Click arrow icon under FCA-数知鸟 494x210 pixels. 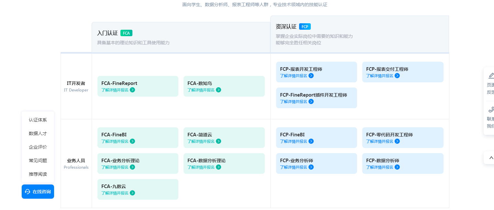pos(219,90)
